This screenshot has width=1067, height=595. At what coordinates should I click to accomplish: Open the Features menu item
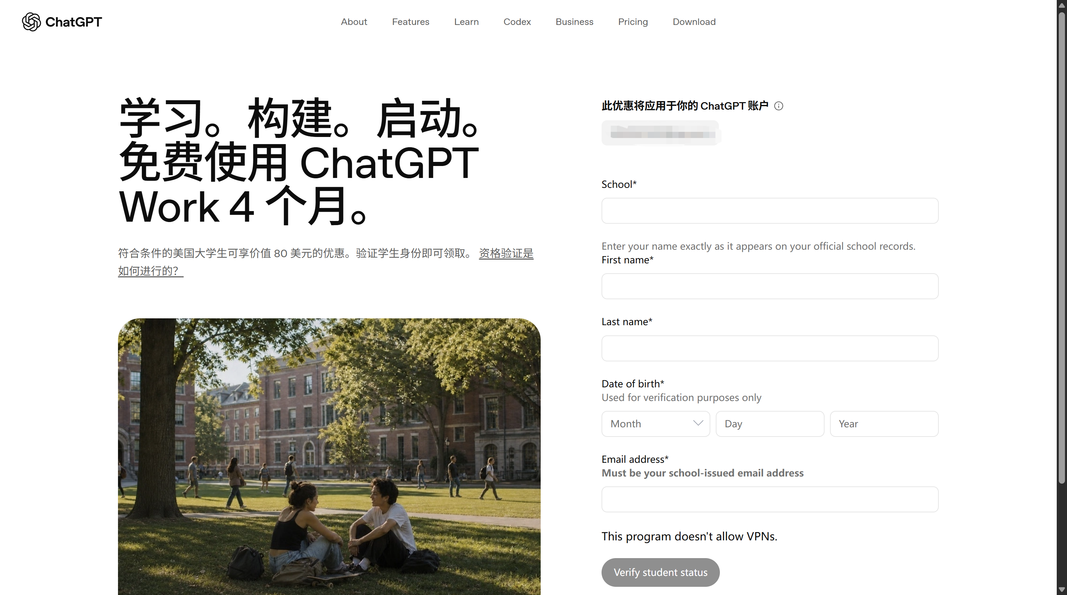pyautogui.click(x=410, y=22)
